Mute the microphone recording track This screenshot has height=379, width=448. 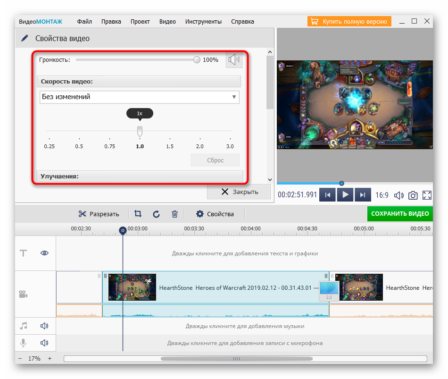pos(45,343)
